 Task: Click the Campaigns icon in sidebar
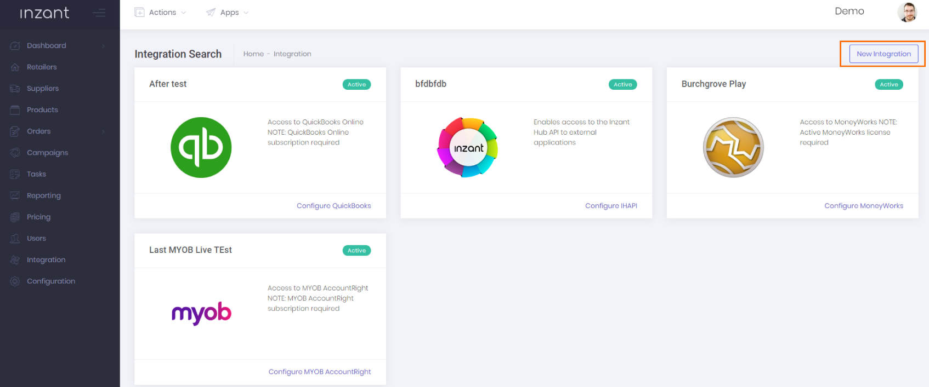(15, 153)
